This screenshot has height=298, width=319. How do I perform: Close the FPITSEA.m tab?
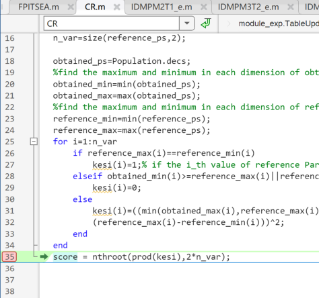[71, 7]
